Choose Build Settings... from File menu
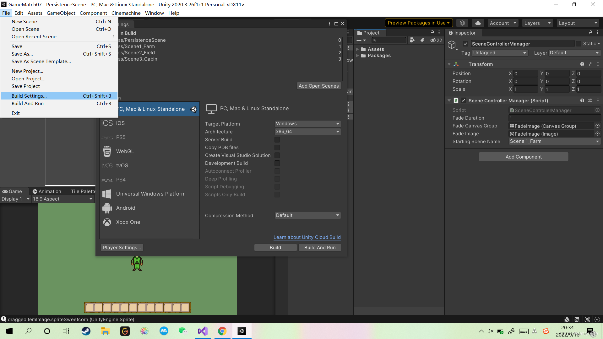Image resolution: width=603 pixels, height=339 pixels. (x=59, y=96)
